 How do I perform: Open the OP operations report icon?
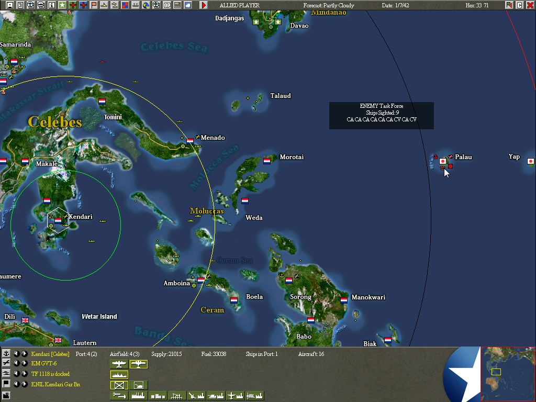167,5
